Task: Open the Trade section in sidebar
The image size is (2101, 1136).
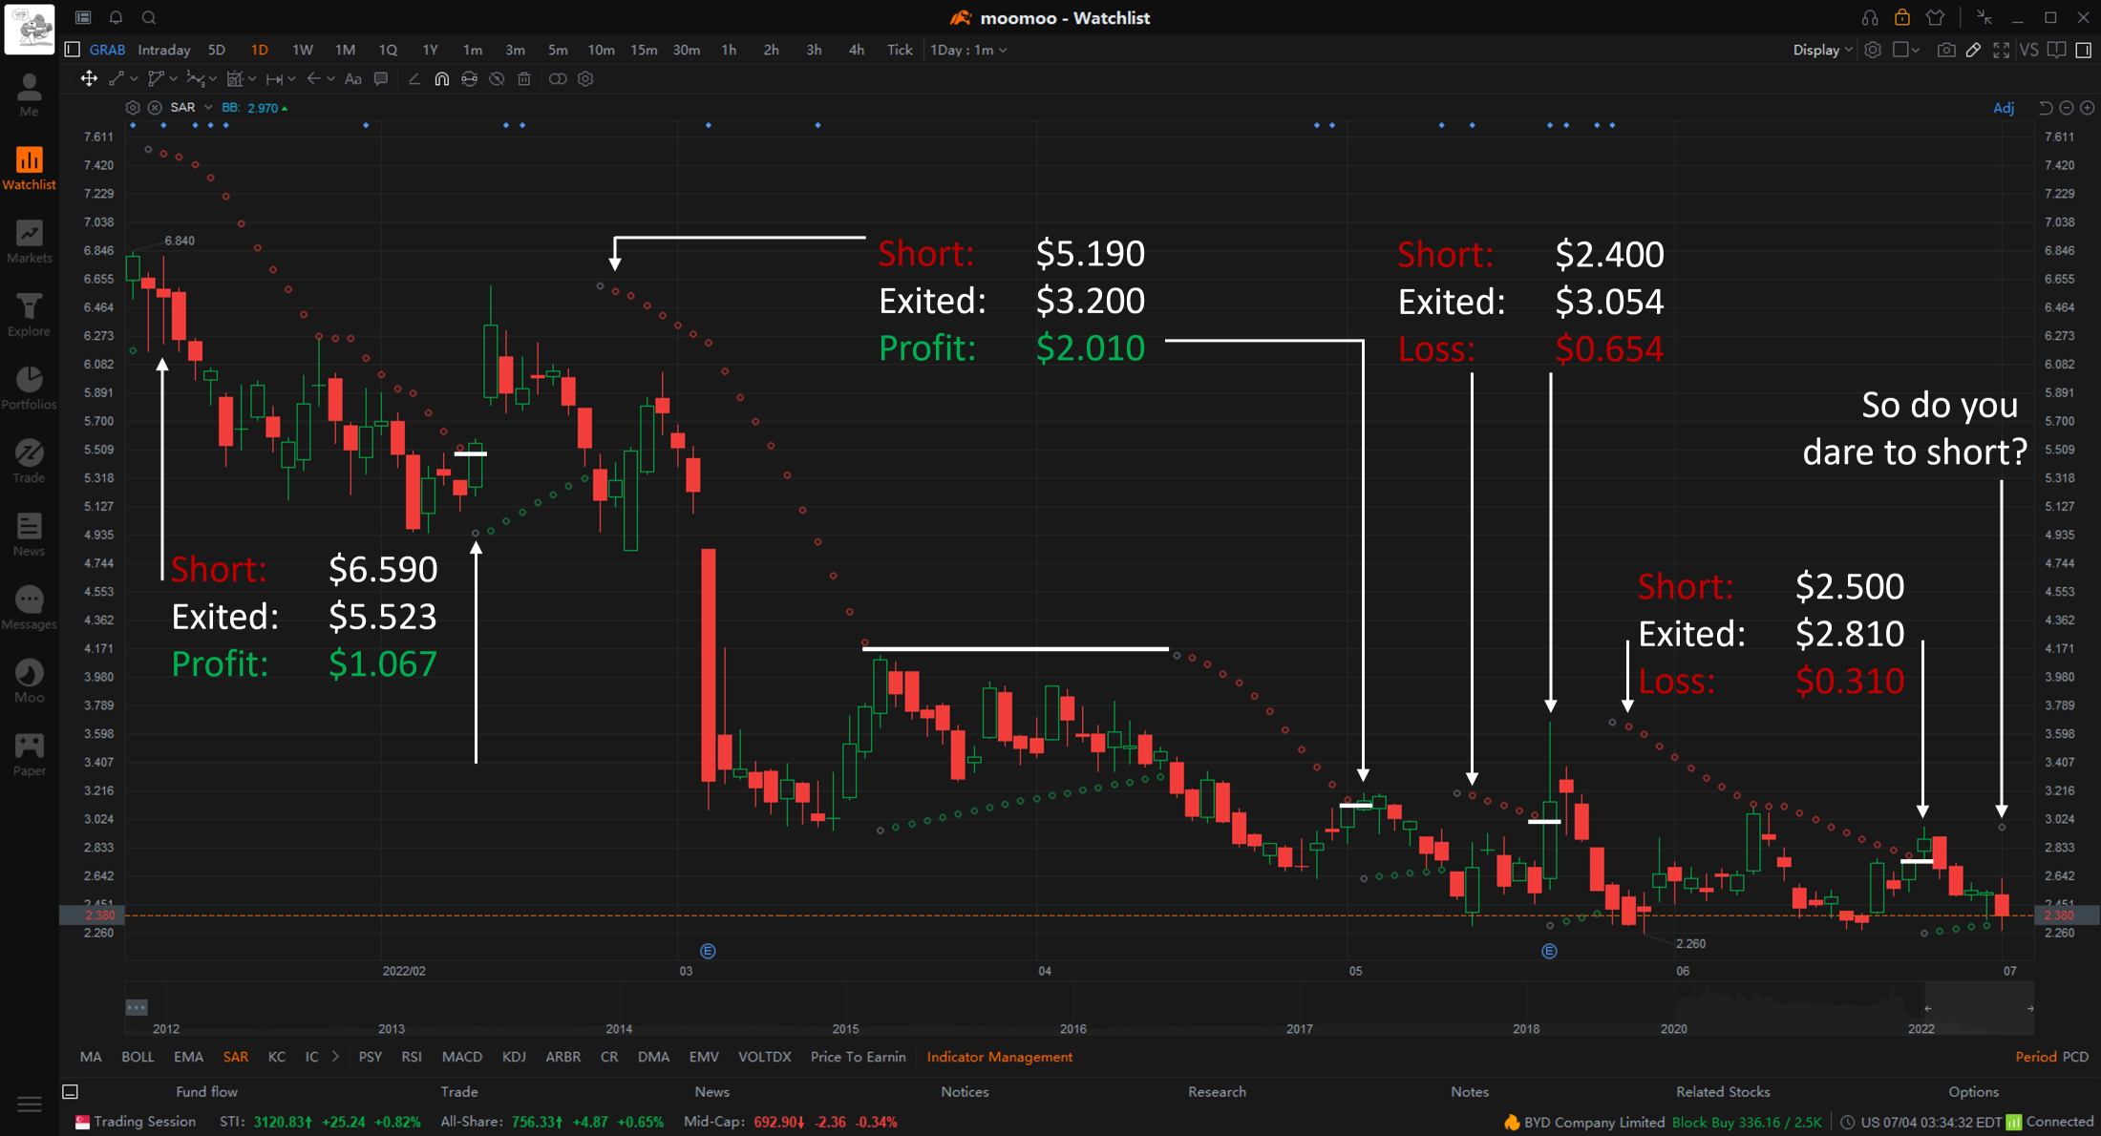Action: 29,462
